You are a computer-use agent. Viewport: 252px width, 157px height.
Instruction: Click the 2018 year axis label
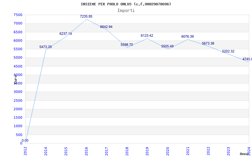click(x=127, y=151)
